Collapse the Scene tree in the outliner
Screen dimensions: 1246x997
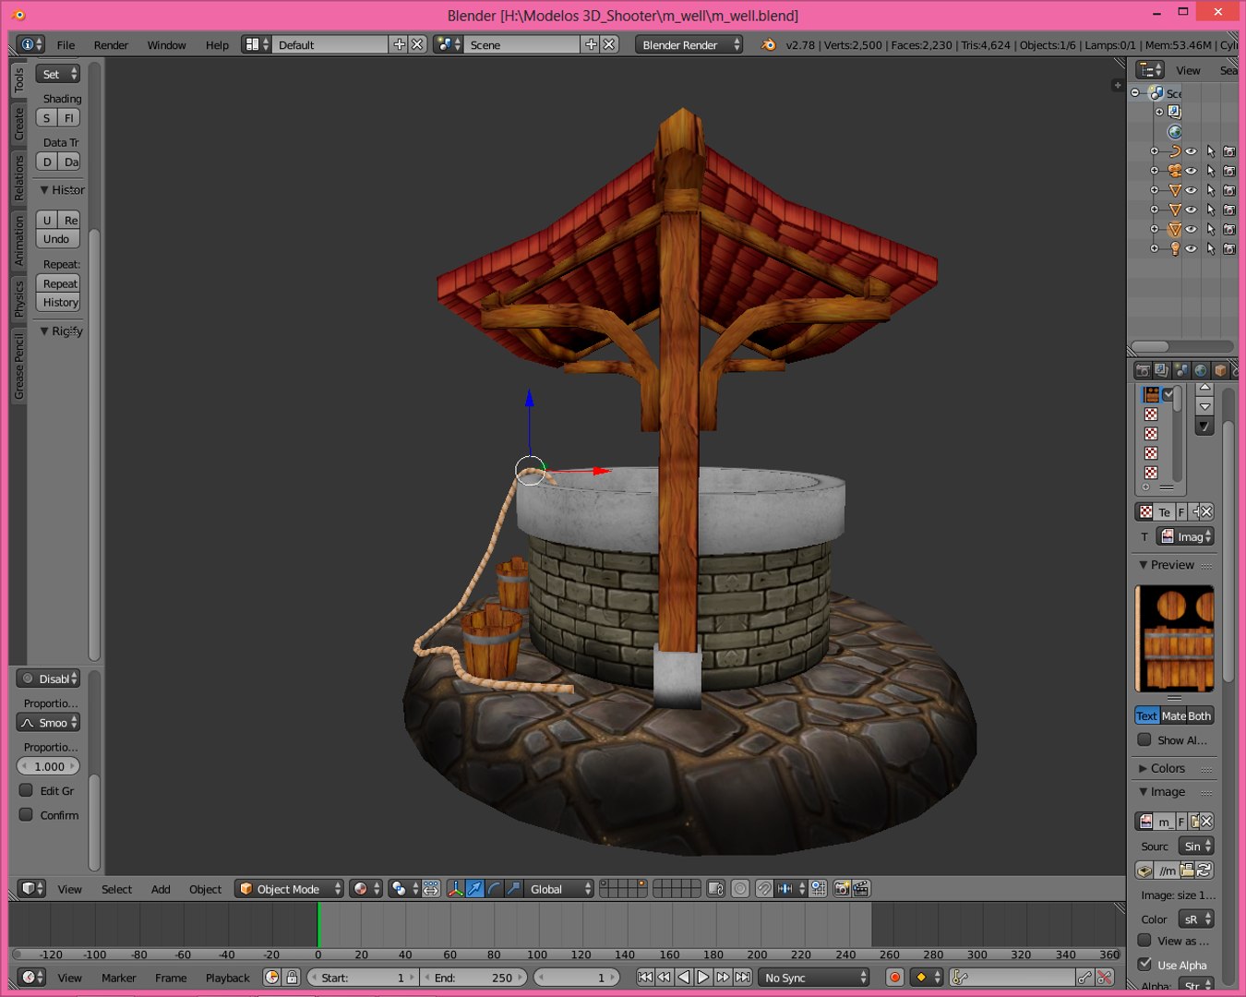click(x=1135, y=93)
